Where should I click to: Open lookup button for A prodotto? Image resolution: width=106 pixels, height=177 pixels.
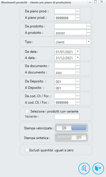(x=89, y=33)
